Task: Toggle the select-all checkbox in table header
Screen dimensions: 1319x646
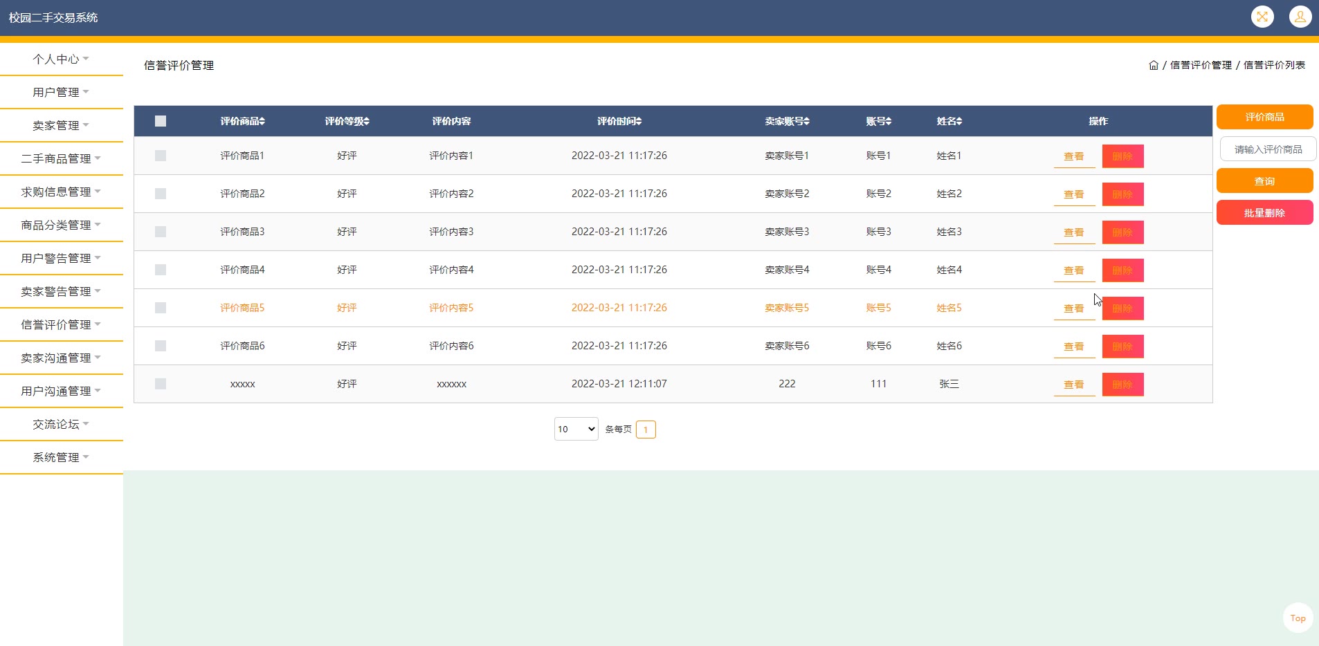Action: 161,121
